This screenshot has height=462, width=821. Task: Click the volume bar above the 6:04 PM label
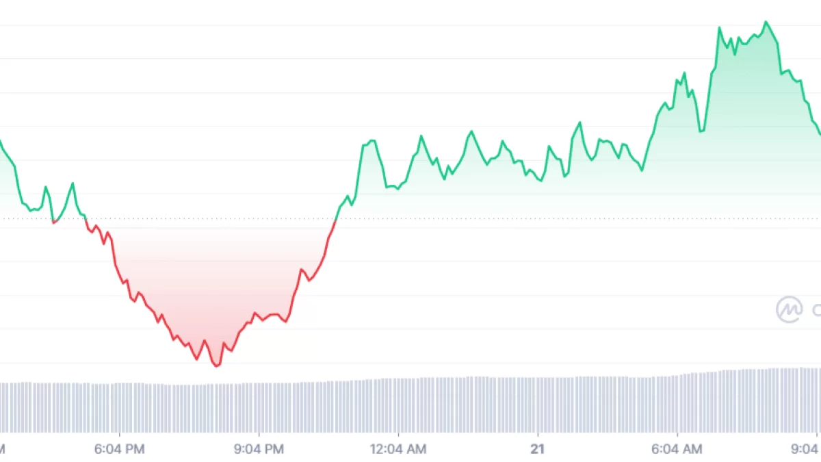click(120, 408)
